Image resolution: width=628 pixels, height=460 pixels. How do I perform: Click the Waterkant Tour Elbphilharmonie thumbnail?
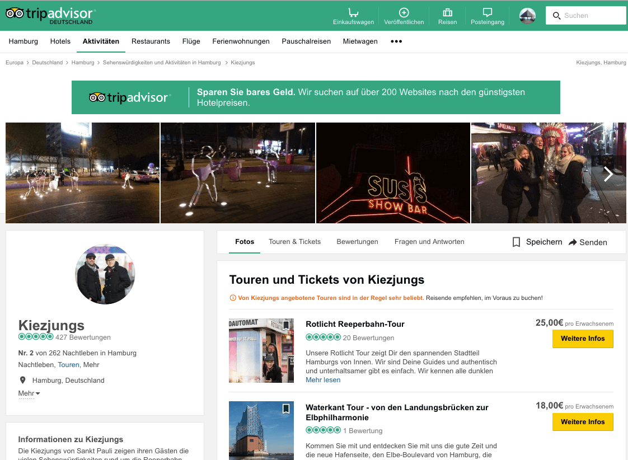pyautogui.click(x=261, y=431)
